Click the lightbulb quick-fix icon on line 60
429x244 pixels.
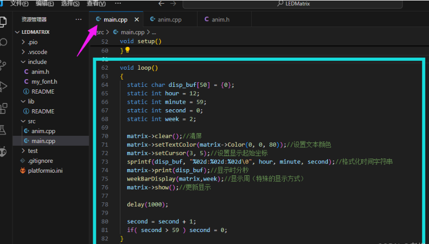(128, 50)
